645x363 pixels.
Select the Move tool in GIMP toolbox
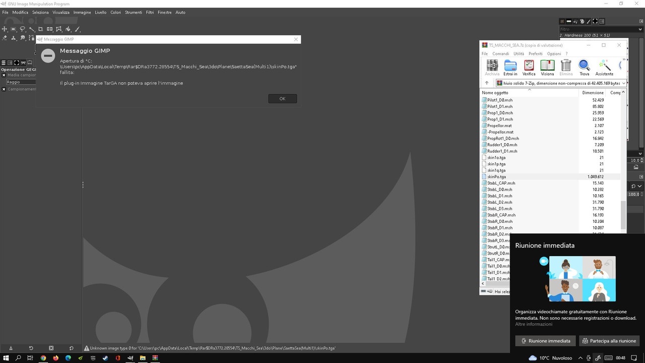[5, 29]
